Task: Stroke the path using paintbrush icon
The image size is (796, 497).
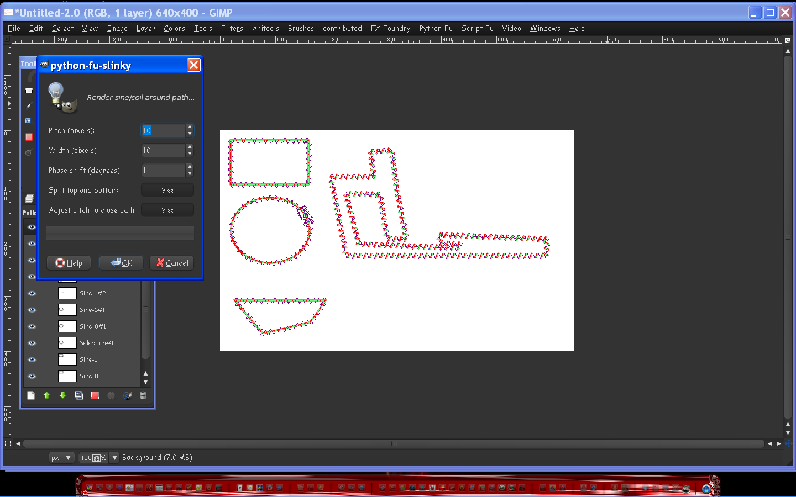Action: pyautogui.click(x=127, y=395)
